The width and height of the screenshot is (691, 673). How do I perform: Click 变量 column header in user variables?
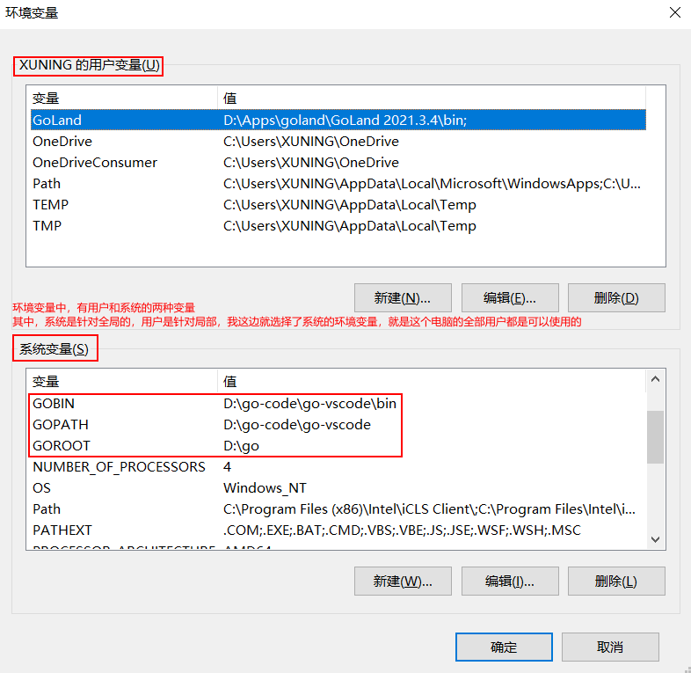(123, 98)
